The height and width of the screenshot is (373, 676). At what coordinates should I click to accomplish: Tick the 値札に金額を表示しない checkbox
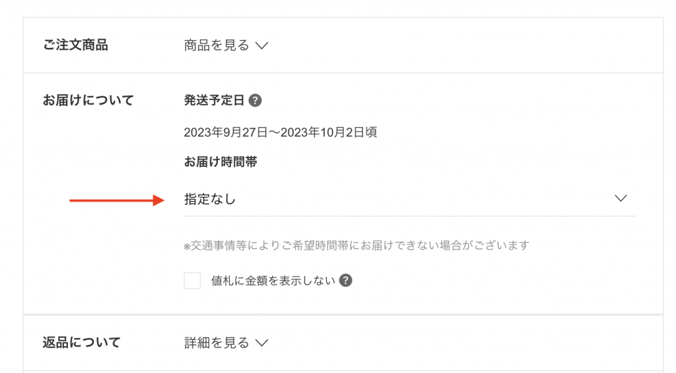click(x=192, y=281)
